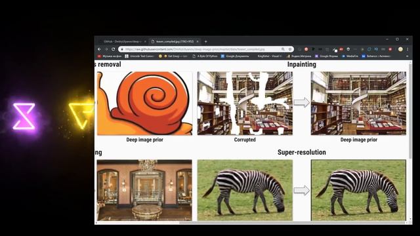Expand the bookmarks bar overflow chevron
The width and height of the screenshot is (420, 236).
coord(407,56)
